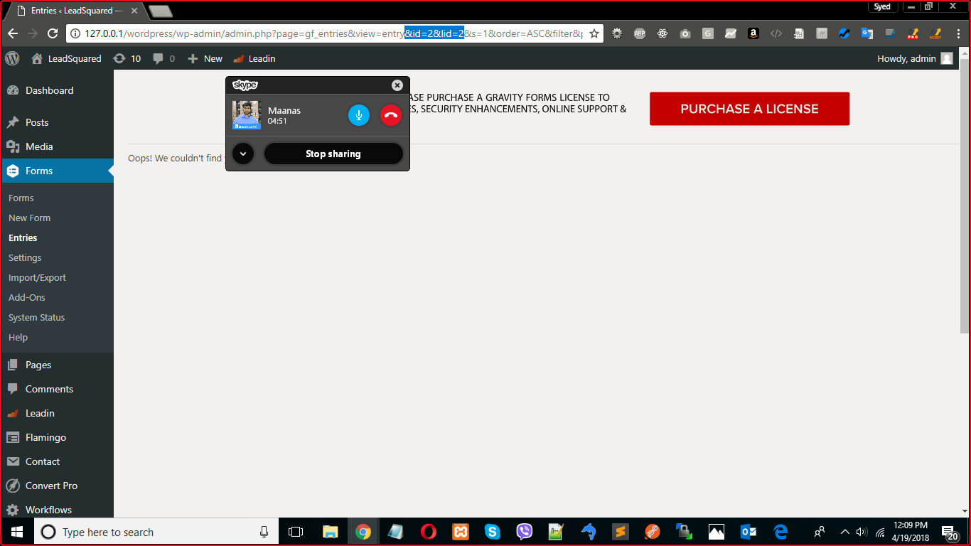Open the Add-Ons submenu
Viewport: 971px width, 546px height.
[27, 297]
